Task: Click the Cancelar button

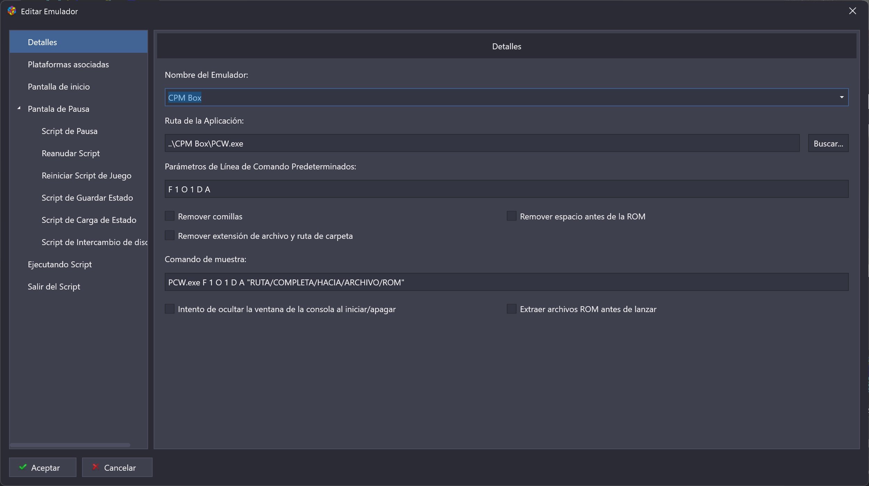Action: 117,467
